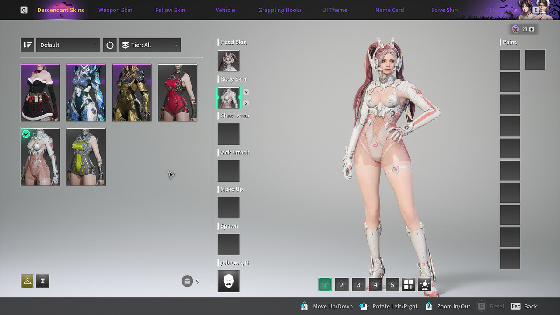Screen dimensions: 560x315
Task: Click the Paint section label
Action: point(510,42)
